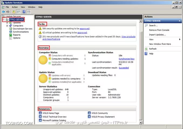Click the Downstream Servers icon
183x129 pixels.
pos(11,29)
